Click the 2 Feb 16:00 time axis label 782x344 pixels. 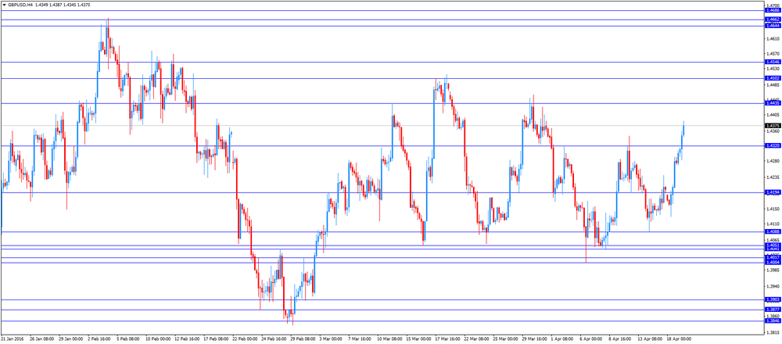point(99,338)
